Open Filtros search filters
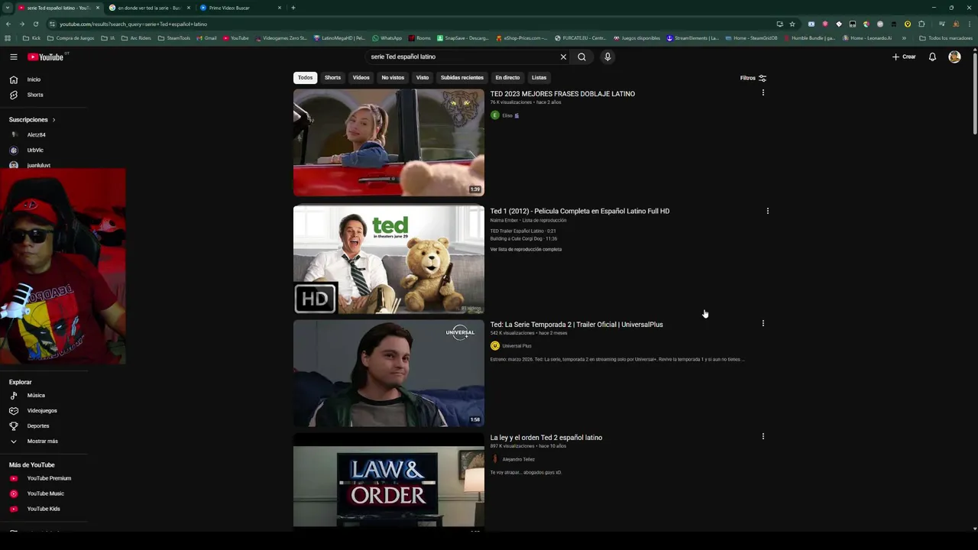 click(x=753, y=78)
